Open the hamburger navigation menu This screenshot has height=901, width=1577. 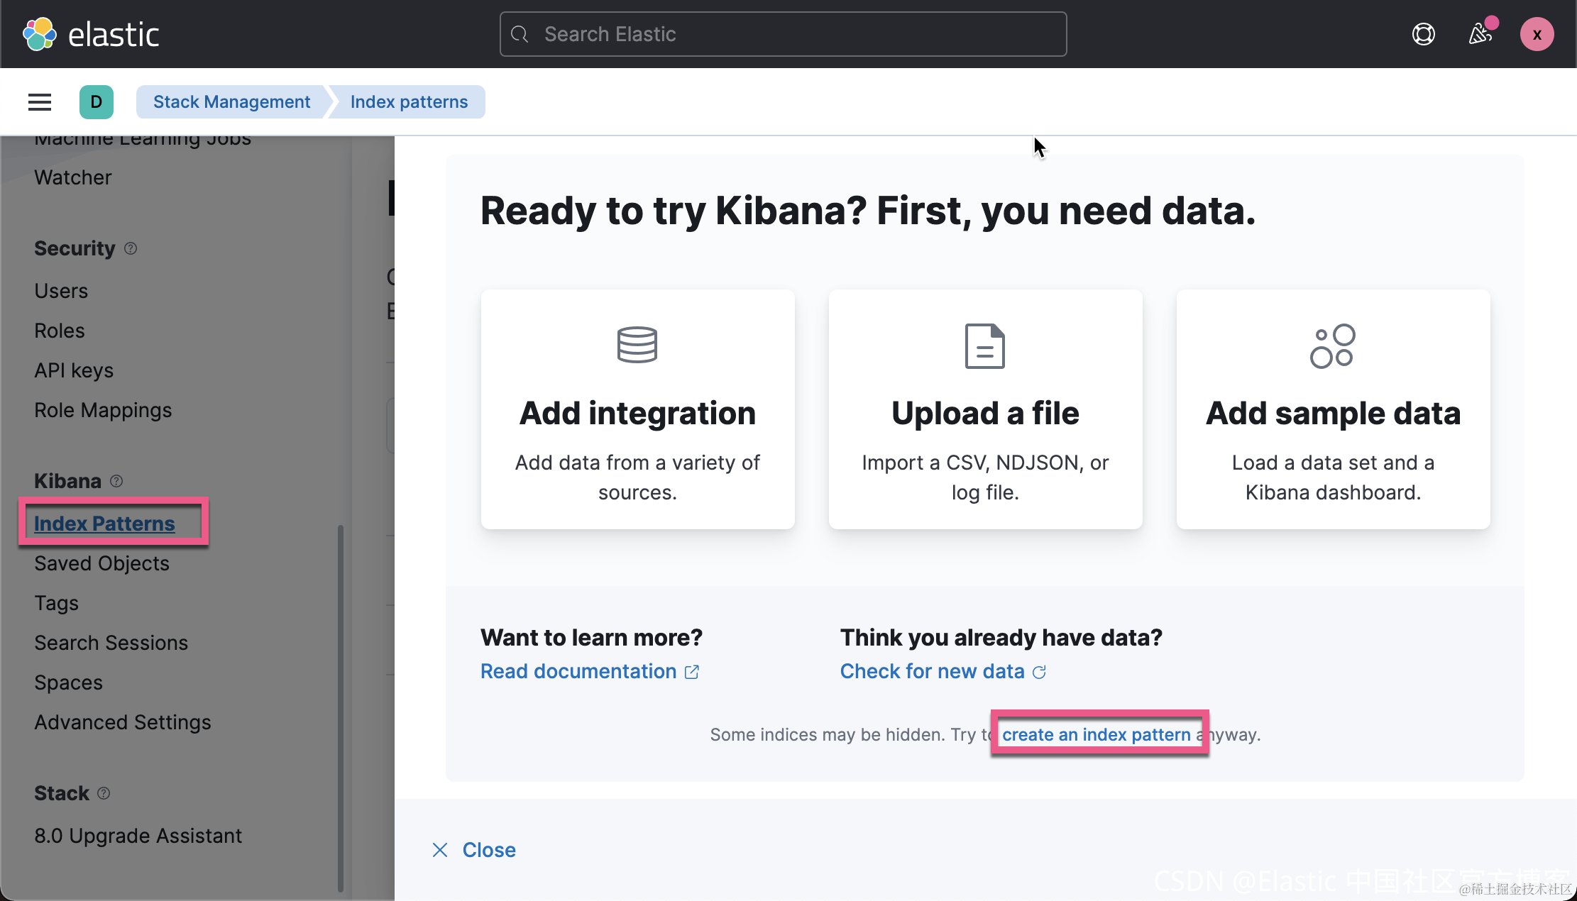40,102
